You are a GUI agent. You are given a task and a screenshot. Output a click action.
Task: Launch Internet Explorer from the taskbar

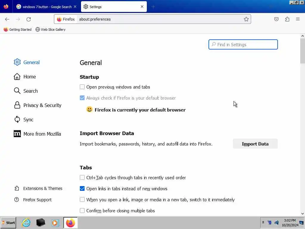[26, 223]
